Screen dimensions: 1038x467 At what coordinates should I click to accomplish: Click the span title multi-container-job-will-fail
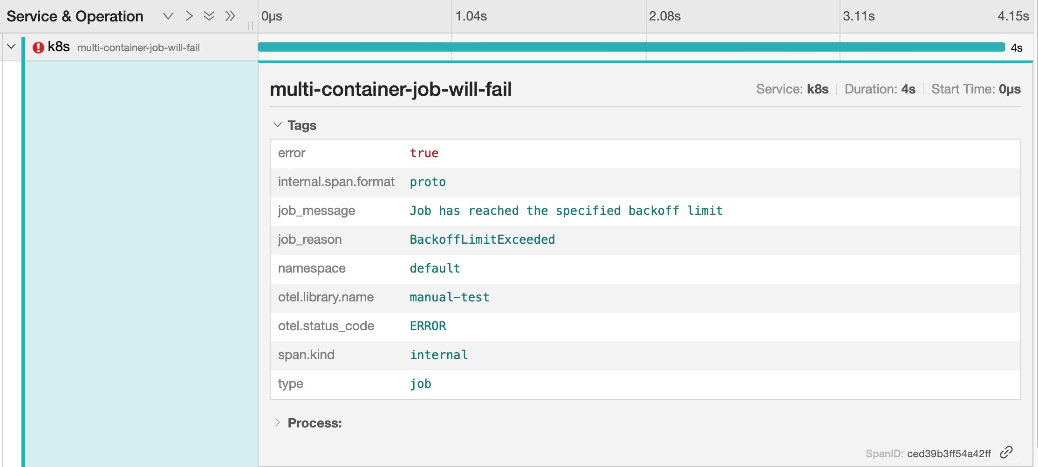[390, 89]
